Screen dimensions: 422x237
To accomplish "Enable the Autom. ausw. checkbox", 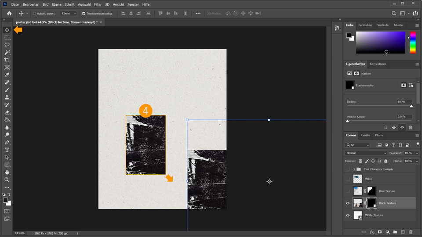I will tap(35, 14).
